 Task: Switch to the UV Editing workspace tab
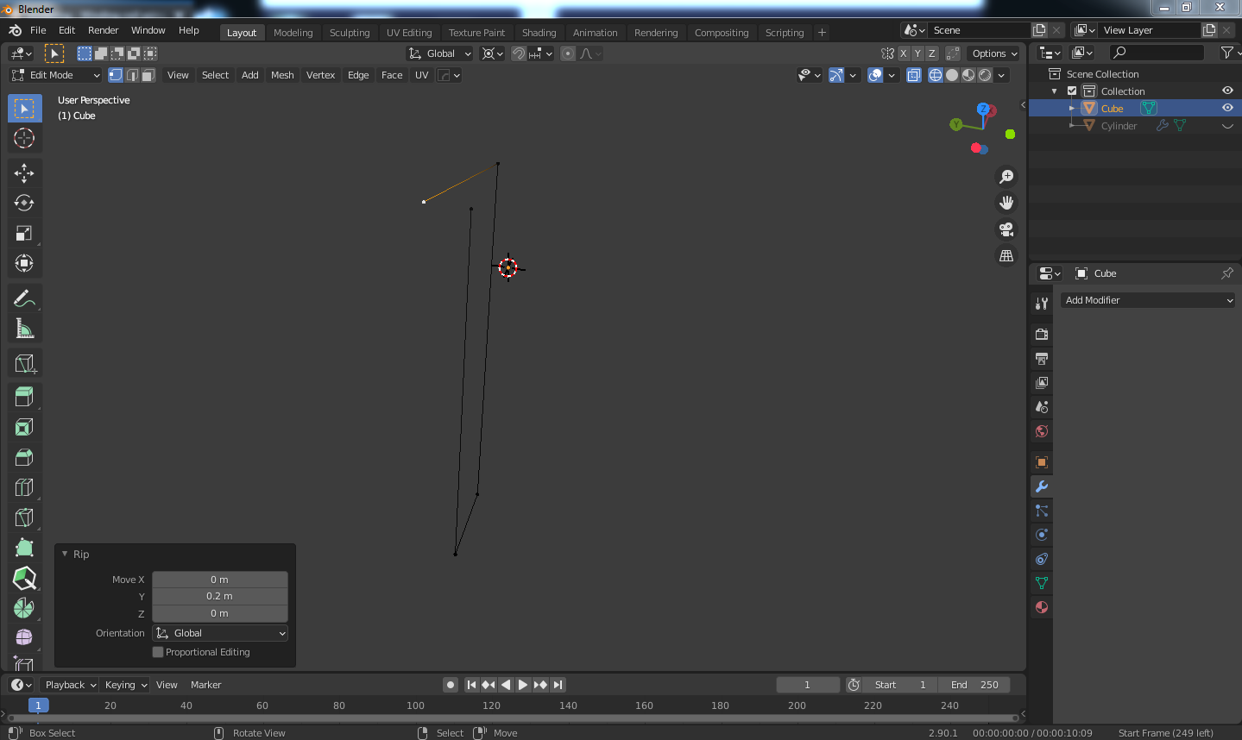coord(409,33)
